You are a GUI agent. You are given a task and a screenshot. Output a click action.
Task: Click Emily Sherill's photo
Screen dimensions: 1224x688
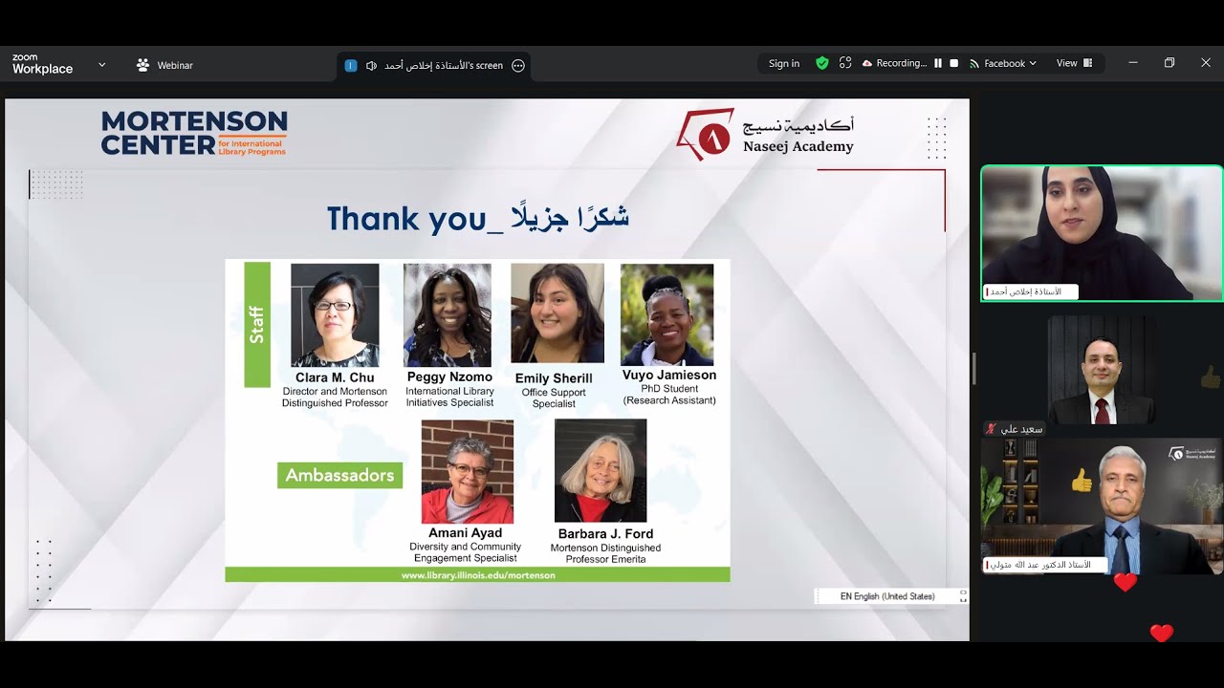[557, 313]
